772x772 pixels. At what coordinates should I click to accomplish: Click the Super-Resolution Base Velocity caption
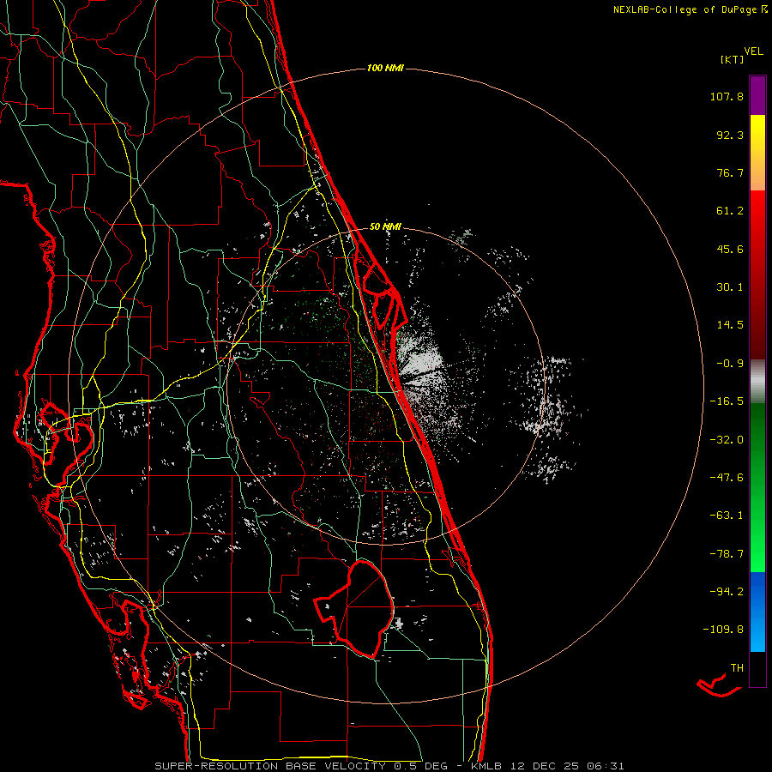pos(389,766)
